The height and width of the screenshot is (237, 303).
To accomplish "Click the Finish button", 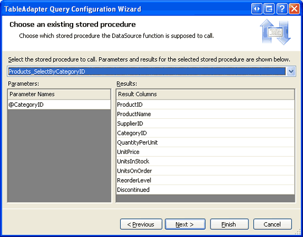I will click(x=229, y=224).
